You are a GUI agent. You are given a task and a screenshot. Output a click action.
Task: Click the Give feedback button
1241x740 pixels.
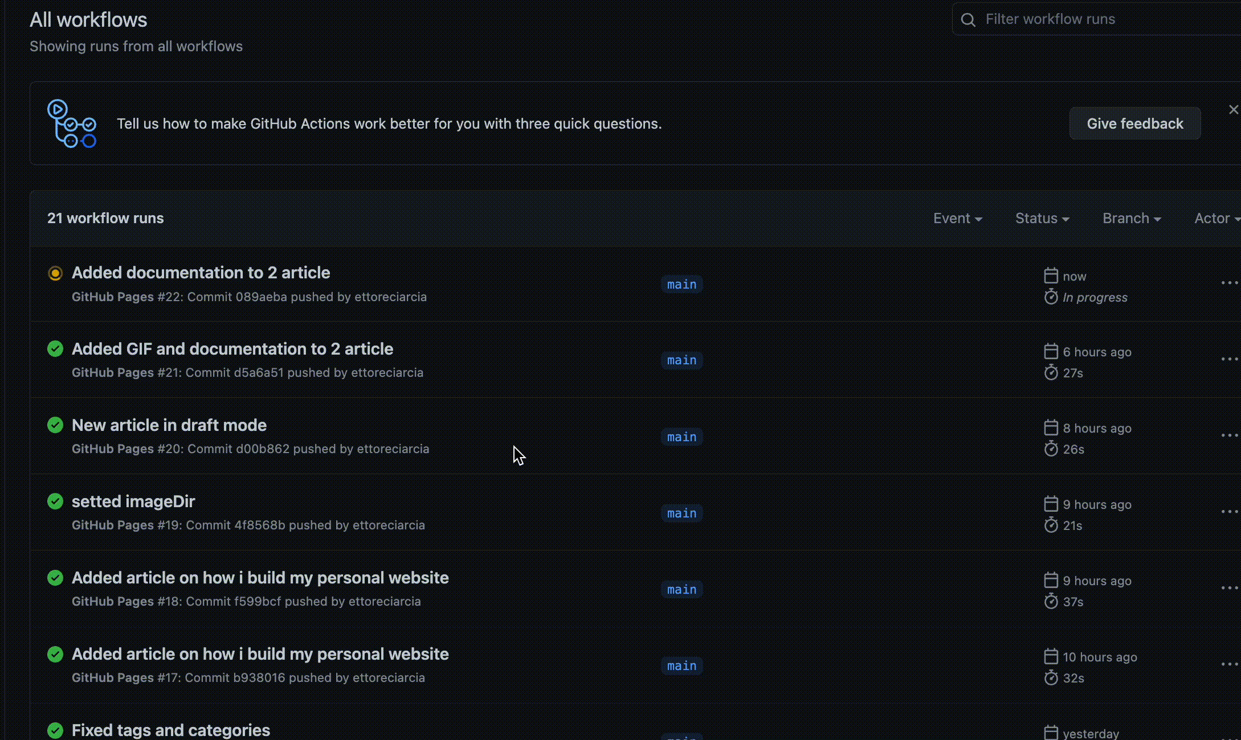coord(1135,124)
